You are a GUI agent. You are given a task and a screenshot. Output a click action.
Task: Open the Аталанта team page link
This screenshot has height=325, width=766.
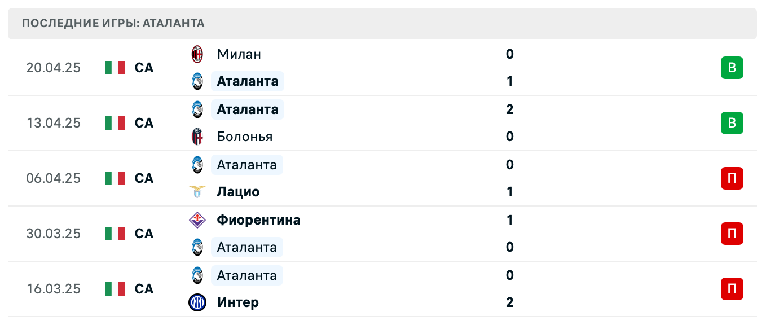tap(247, 81)
